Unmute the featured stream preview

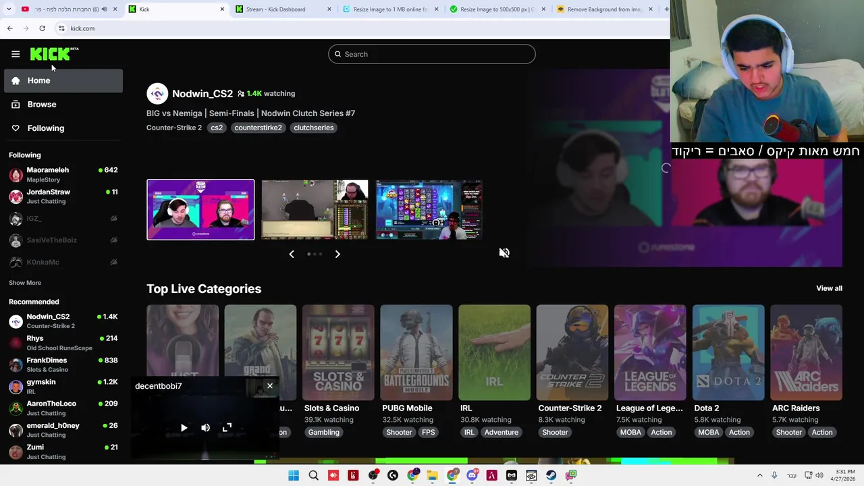[x=504, y=252]
